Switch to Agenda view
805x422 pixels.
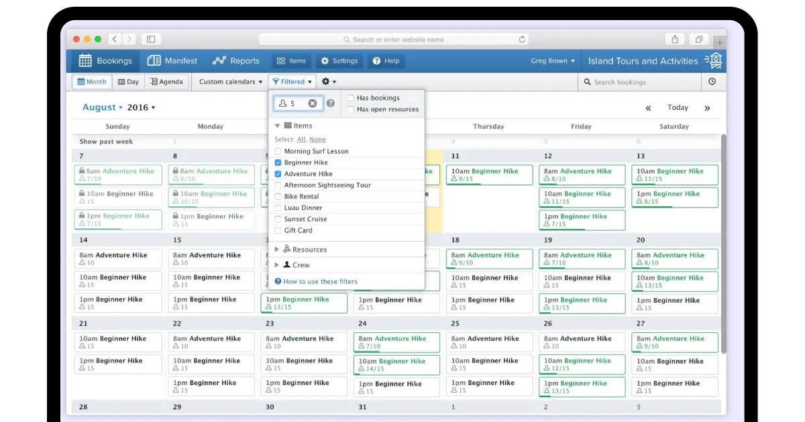[166, 82]
